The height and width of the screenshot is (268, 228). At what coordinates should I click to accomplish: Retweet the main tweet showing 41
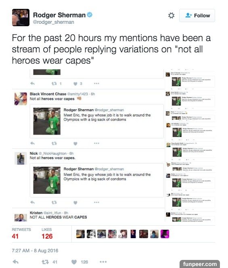[45, 262]
